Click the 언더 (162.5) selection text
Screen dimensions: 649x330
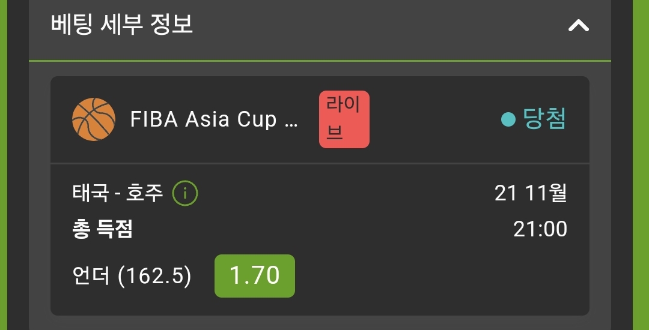(132, 276)
